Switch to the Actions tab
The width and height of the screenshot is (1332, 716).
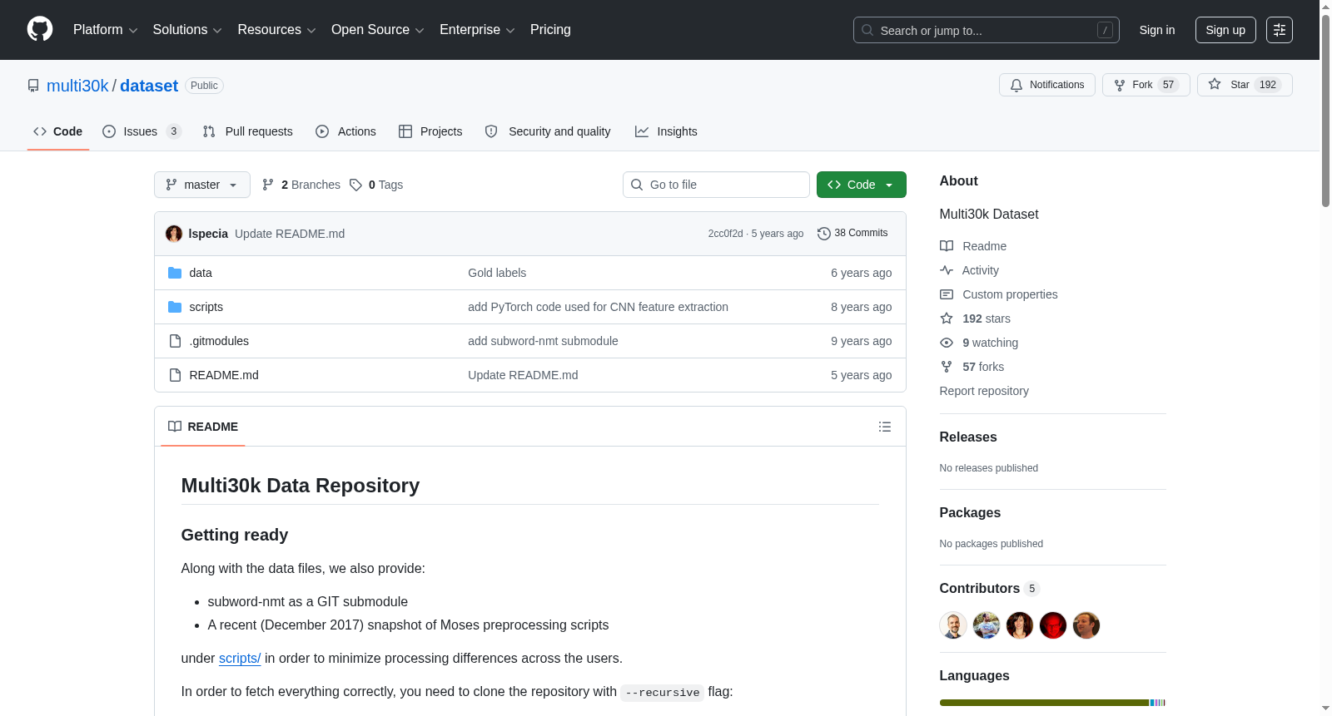pyautogui.click(x=346, y=131)
